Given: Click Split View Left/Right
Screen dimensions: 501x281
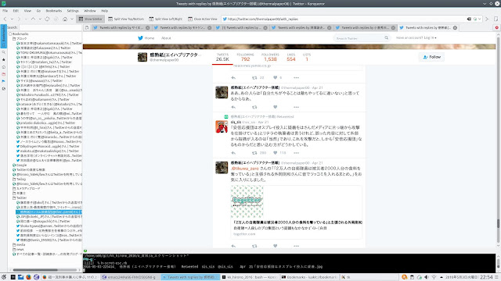Looking at the screenshot, I should [x=166, y=19].
